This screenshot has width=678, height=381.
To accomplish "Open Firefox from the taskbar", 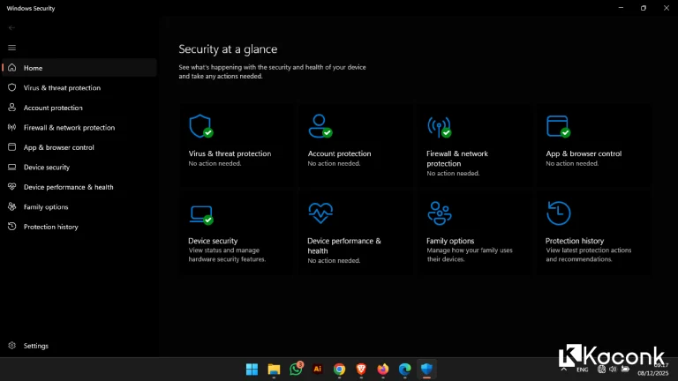I will pyautogui.click(x=382, y=369).
